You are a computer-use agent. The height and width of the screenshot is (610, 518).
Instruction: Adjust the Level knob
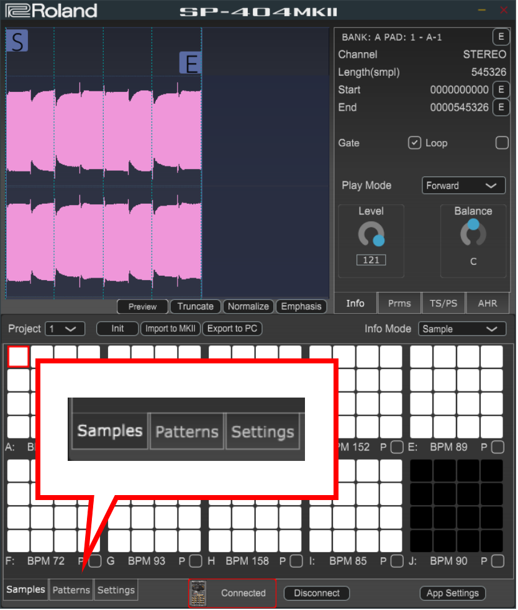point(372,235)
